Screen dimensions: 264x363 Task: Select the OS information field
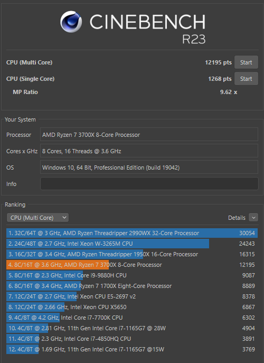pyautogui.click(x=149, y=167)
